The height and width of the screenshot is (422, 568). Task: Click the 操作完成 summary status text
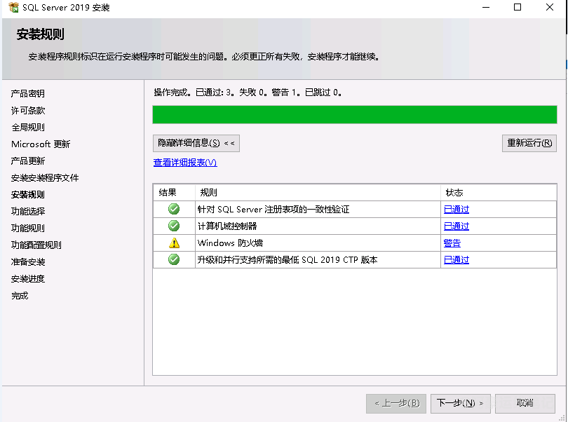coord(248,93)
